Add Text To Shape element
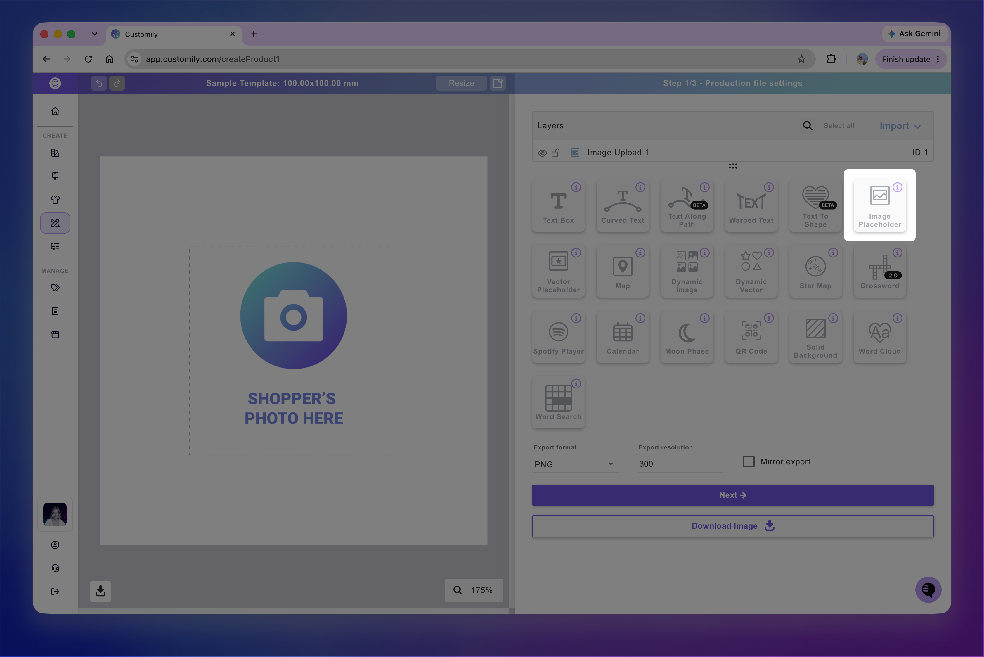984x657 pixels. [815, 206]
